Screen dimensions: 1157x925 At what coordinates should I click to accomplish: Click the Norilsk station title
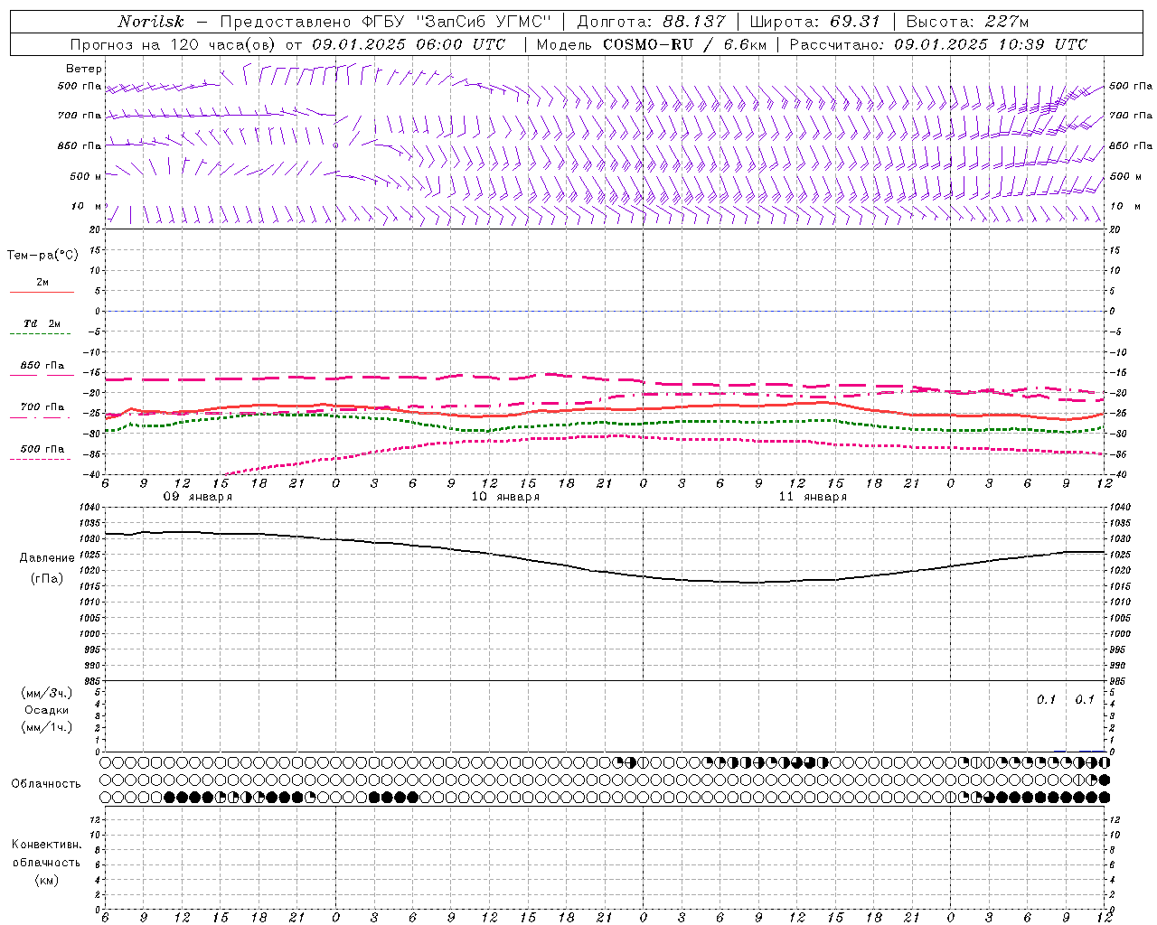151,22
